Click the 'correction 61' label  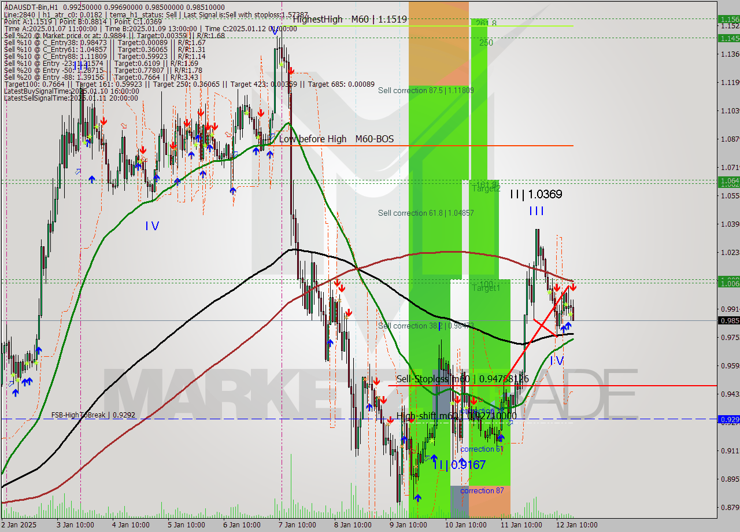click(482, 449)
